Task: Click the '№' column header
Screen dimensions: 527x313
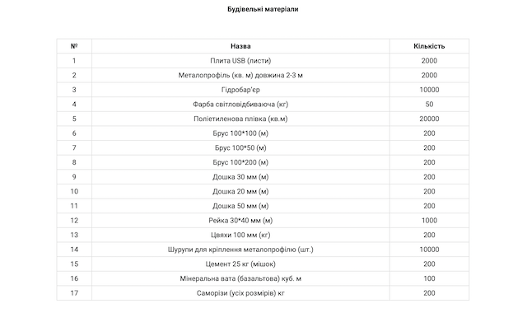Action: point(74,46)
